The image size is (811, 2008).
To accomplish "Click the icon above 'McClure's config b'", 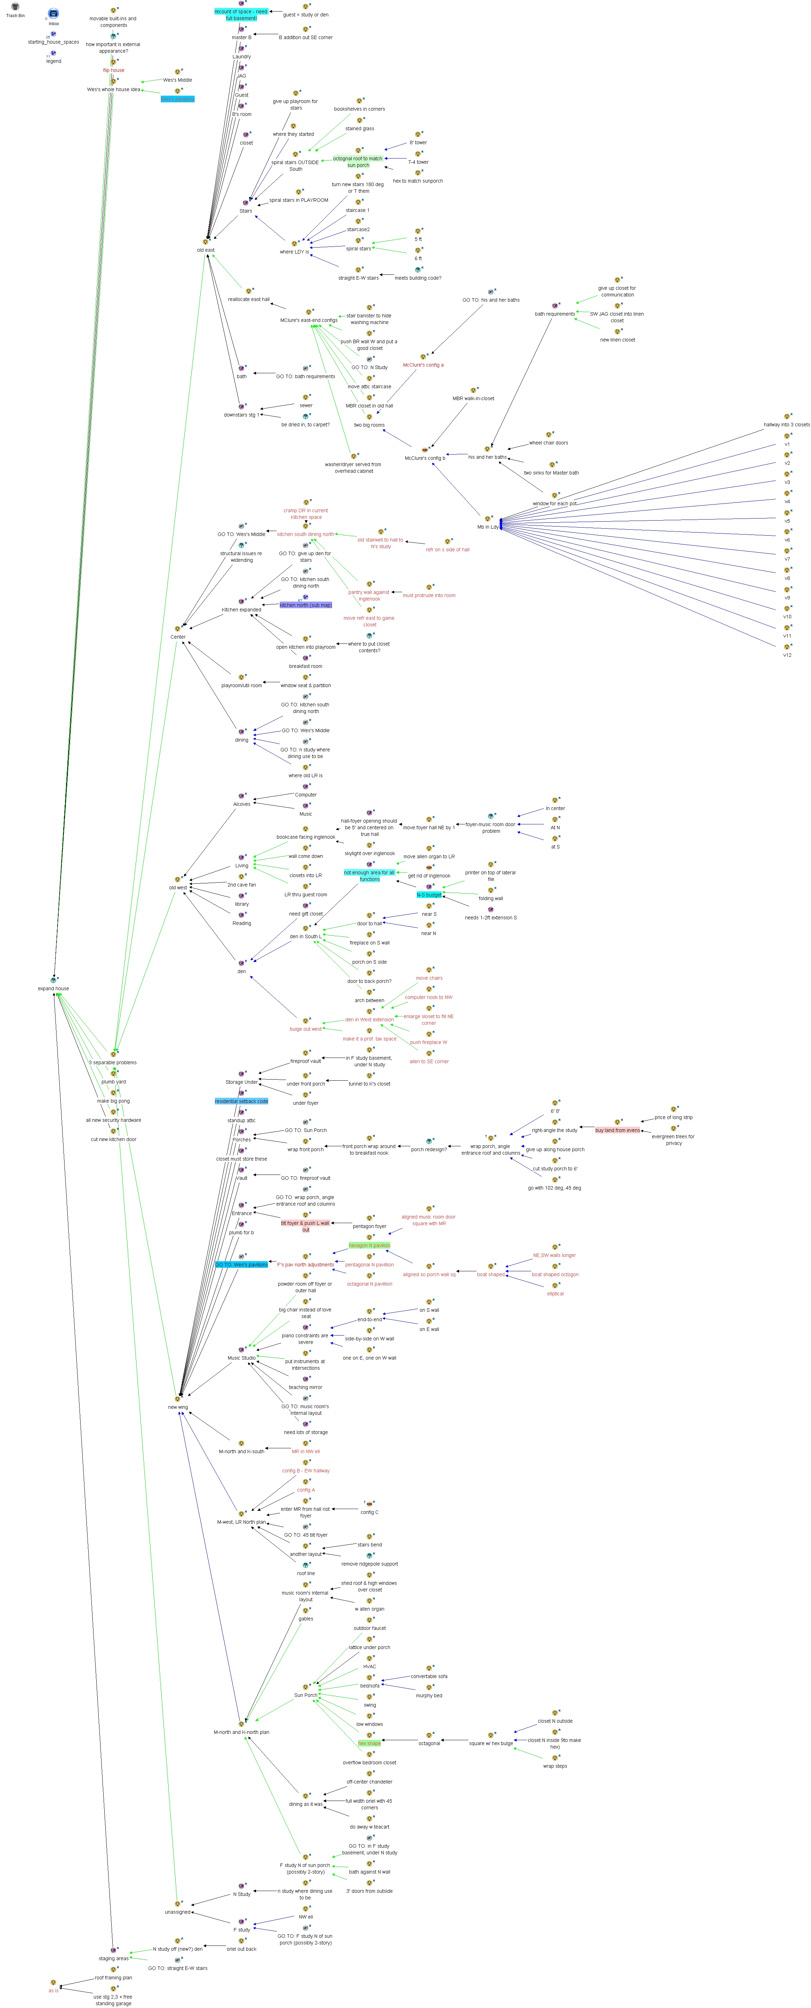I will pyautogui.click(x=425, y=450).
